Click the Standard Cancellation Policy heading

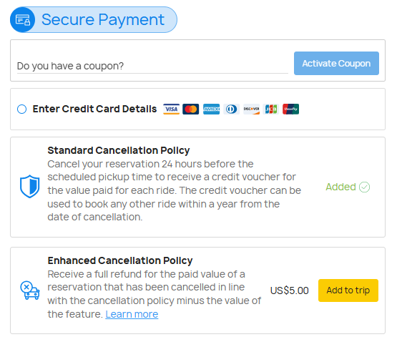(119, 150)
